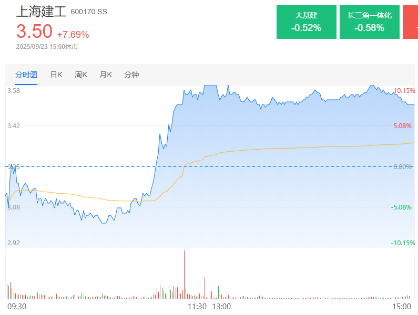
Task: Click the green -10.15% axis label
Action: click(403, 243)
